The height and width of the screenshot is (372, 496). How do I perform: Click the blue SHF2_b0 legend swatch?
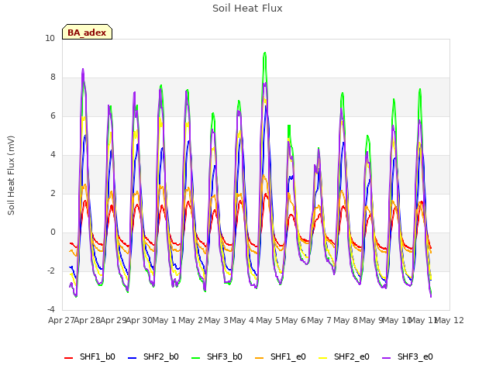(x=133, y=358)
